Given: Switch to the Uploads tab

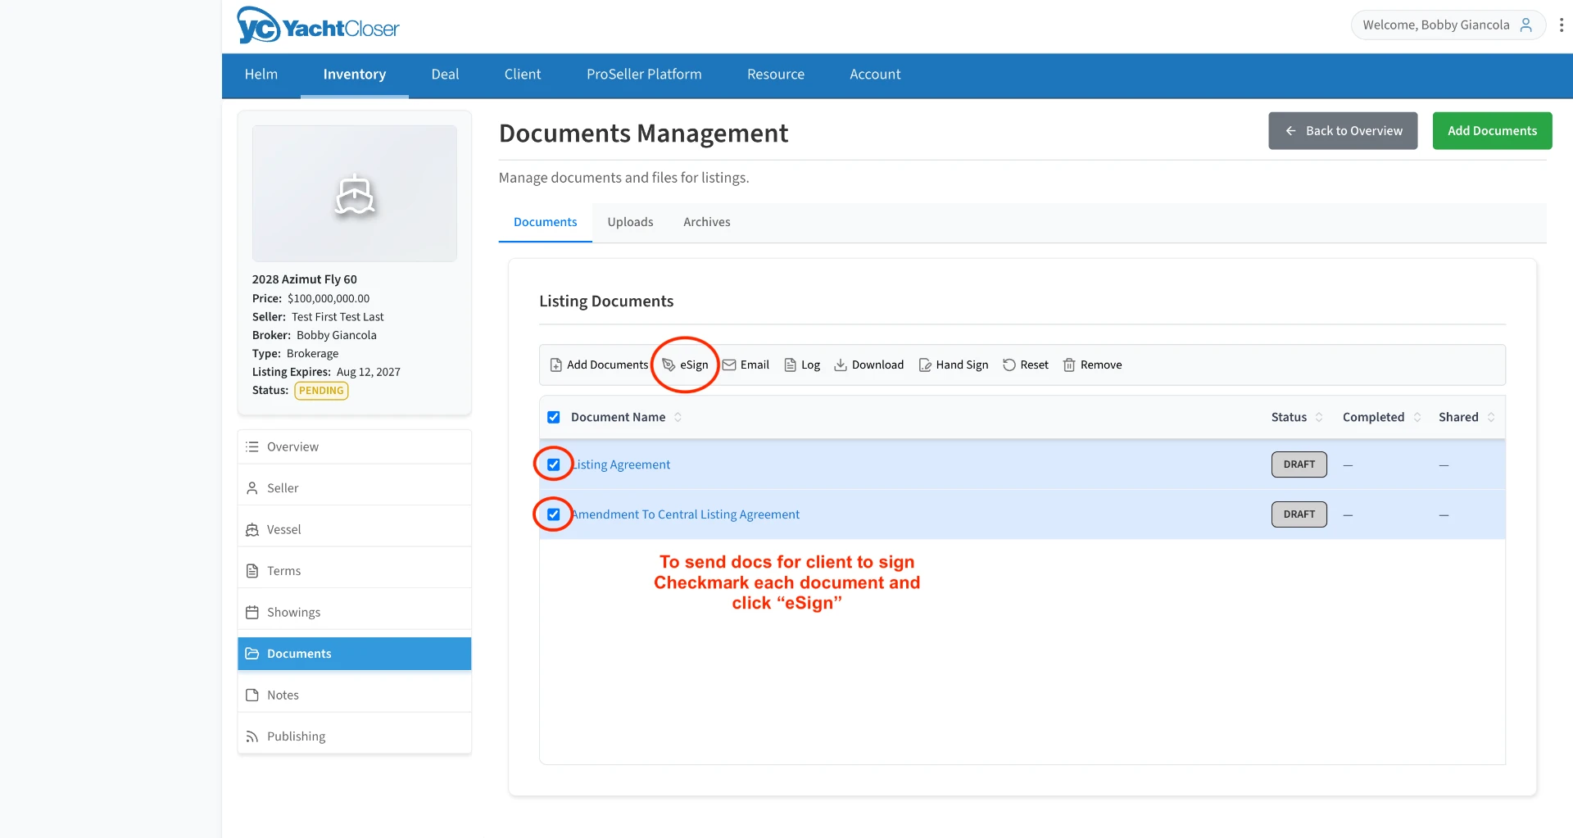Looking at the screenshot, I should point(630,222).
